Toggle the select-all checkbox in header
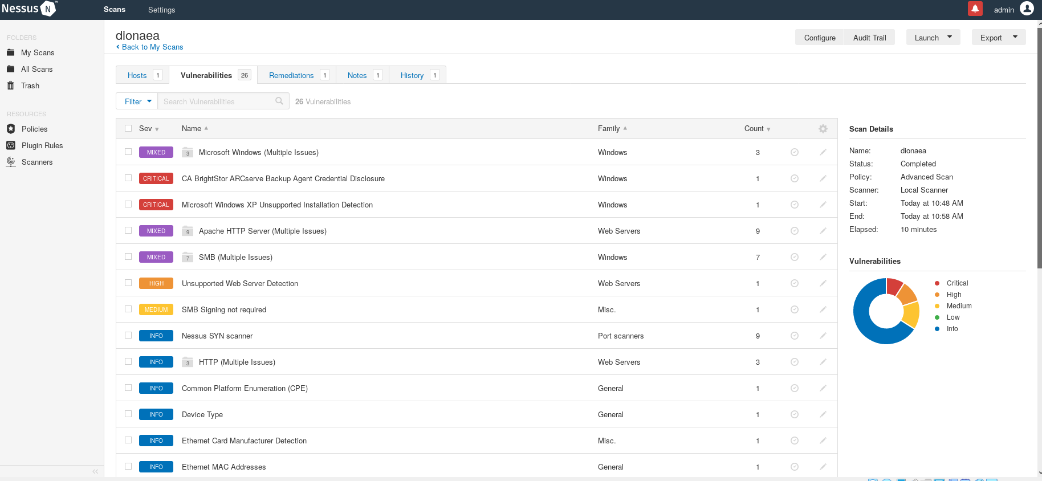The height and width of the screenshot is (481, 1042). point(128,128)
